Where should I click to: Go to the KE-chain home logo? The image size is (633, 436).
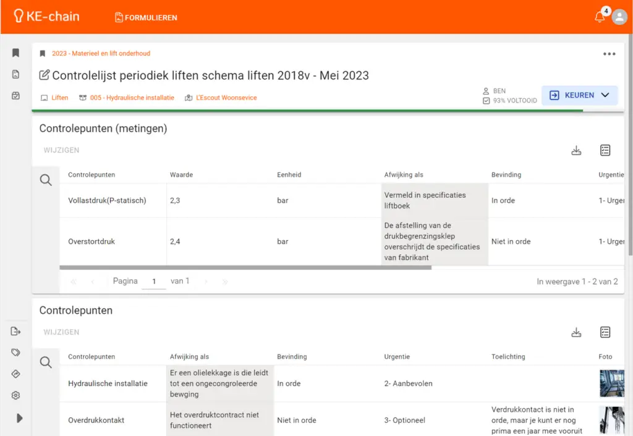coord(46,17)
